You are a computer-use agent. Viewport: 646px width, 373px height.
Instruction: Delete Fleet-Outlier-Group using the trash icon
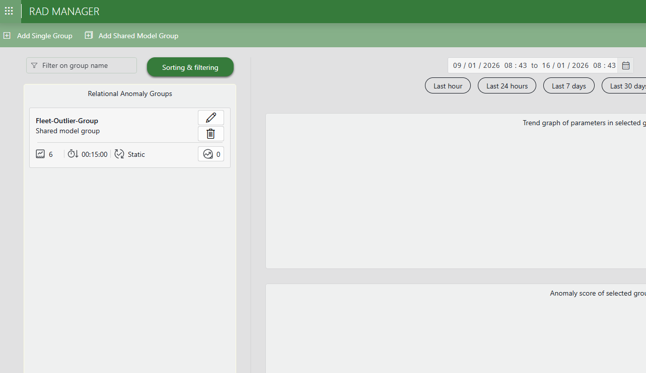(x=210, y=134)
